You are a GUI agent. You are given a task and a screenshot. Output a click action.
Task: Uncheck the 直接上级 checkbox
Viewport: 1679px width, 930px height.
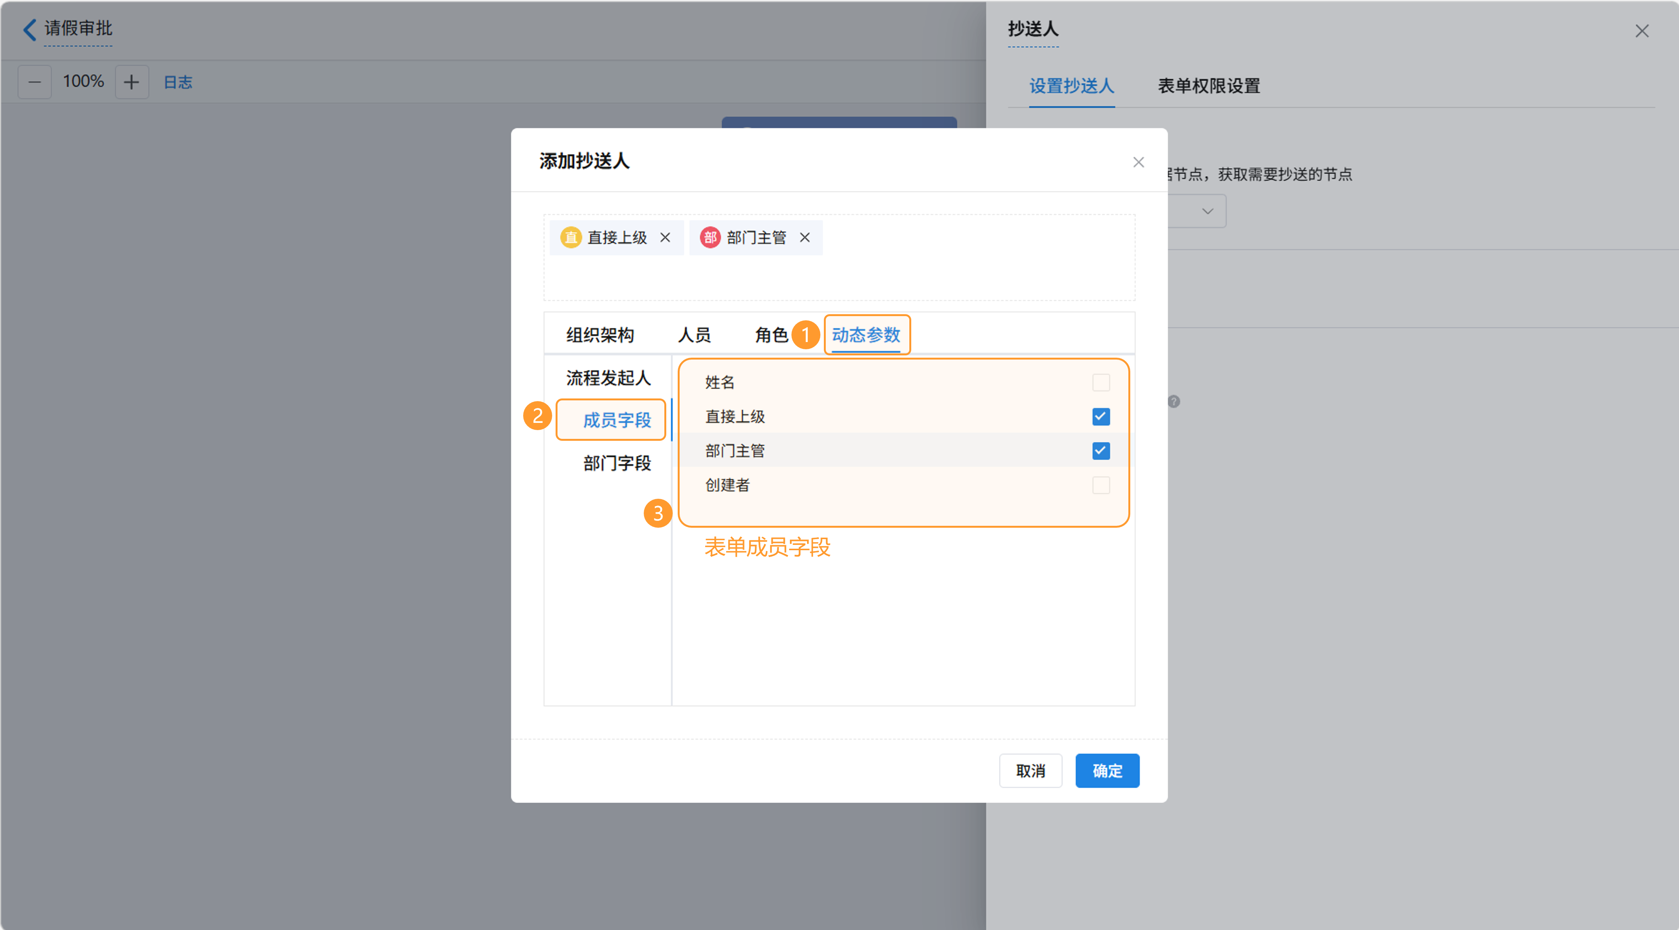click(x=1101, y=417)
